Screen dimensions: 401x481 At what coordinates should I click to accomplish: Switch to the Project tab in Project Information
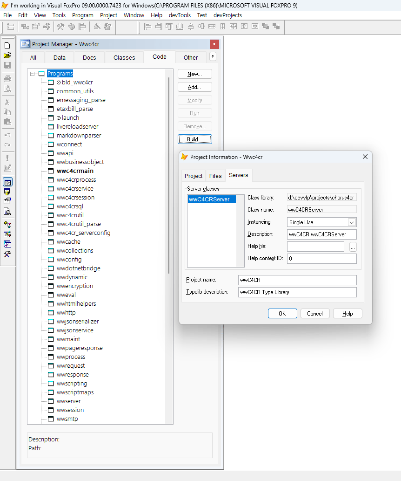pyautogui.click(x=194, y=176)
